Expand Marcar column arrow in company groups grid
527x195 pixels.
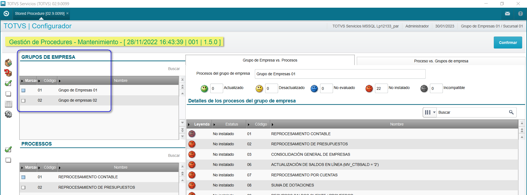coord(22,81)
